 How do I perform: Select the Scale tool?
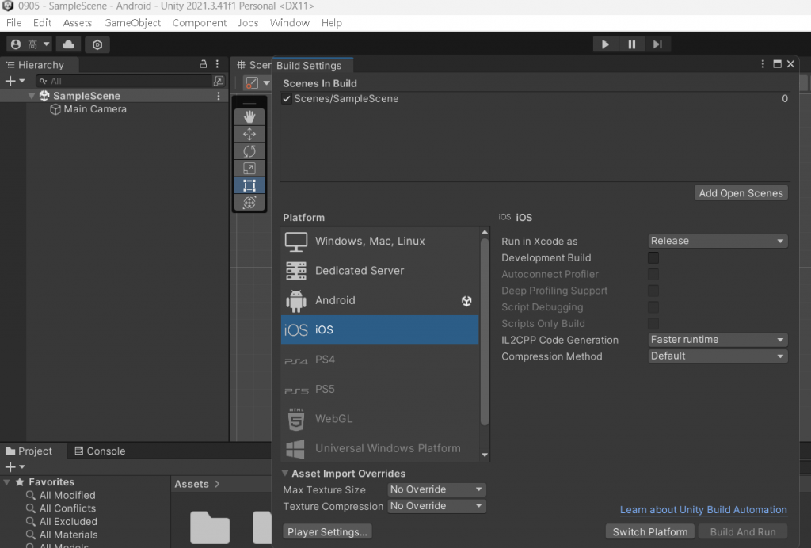coord(249,168)
